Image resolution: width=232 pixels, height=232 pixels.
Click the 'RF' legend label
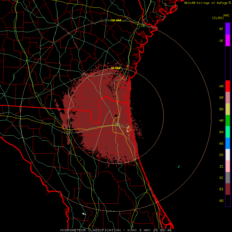pos(221,29)
